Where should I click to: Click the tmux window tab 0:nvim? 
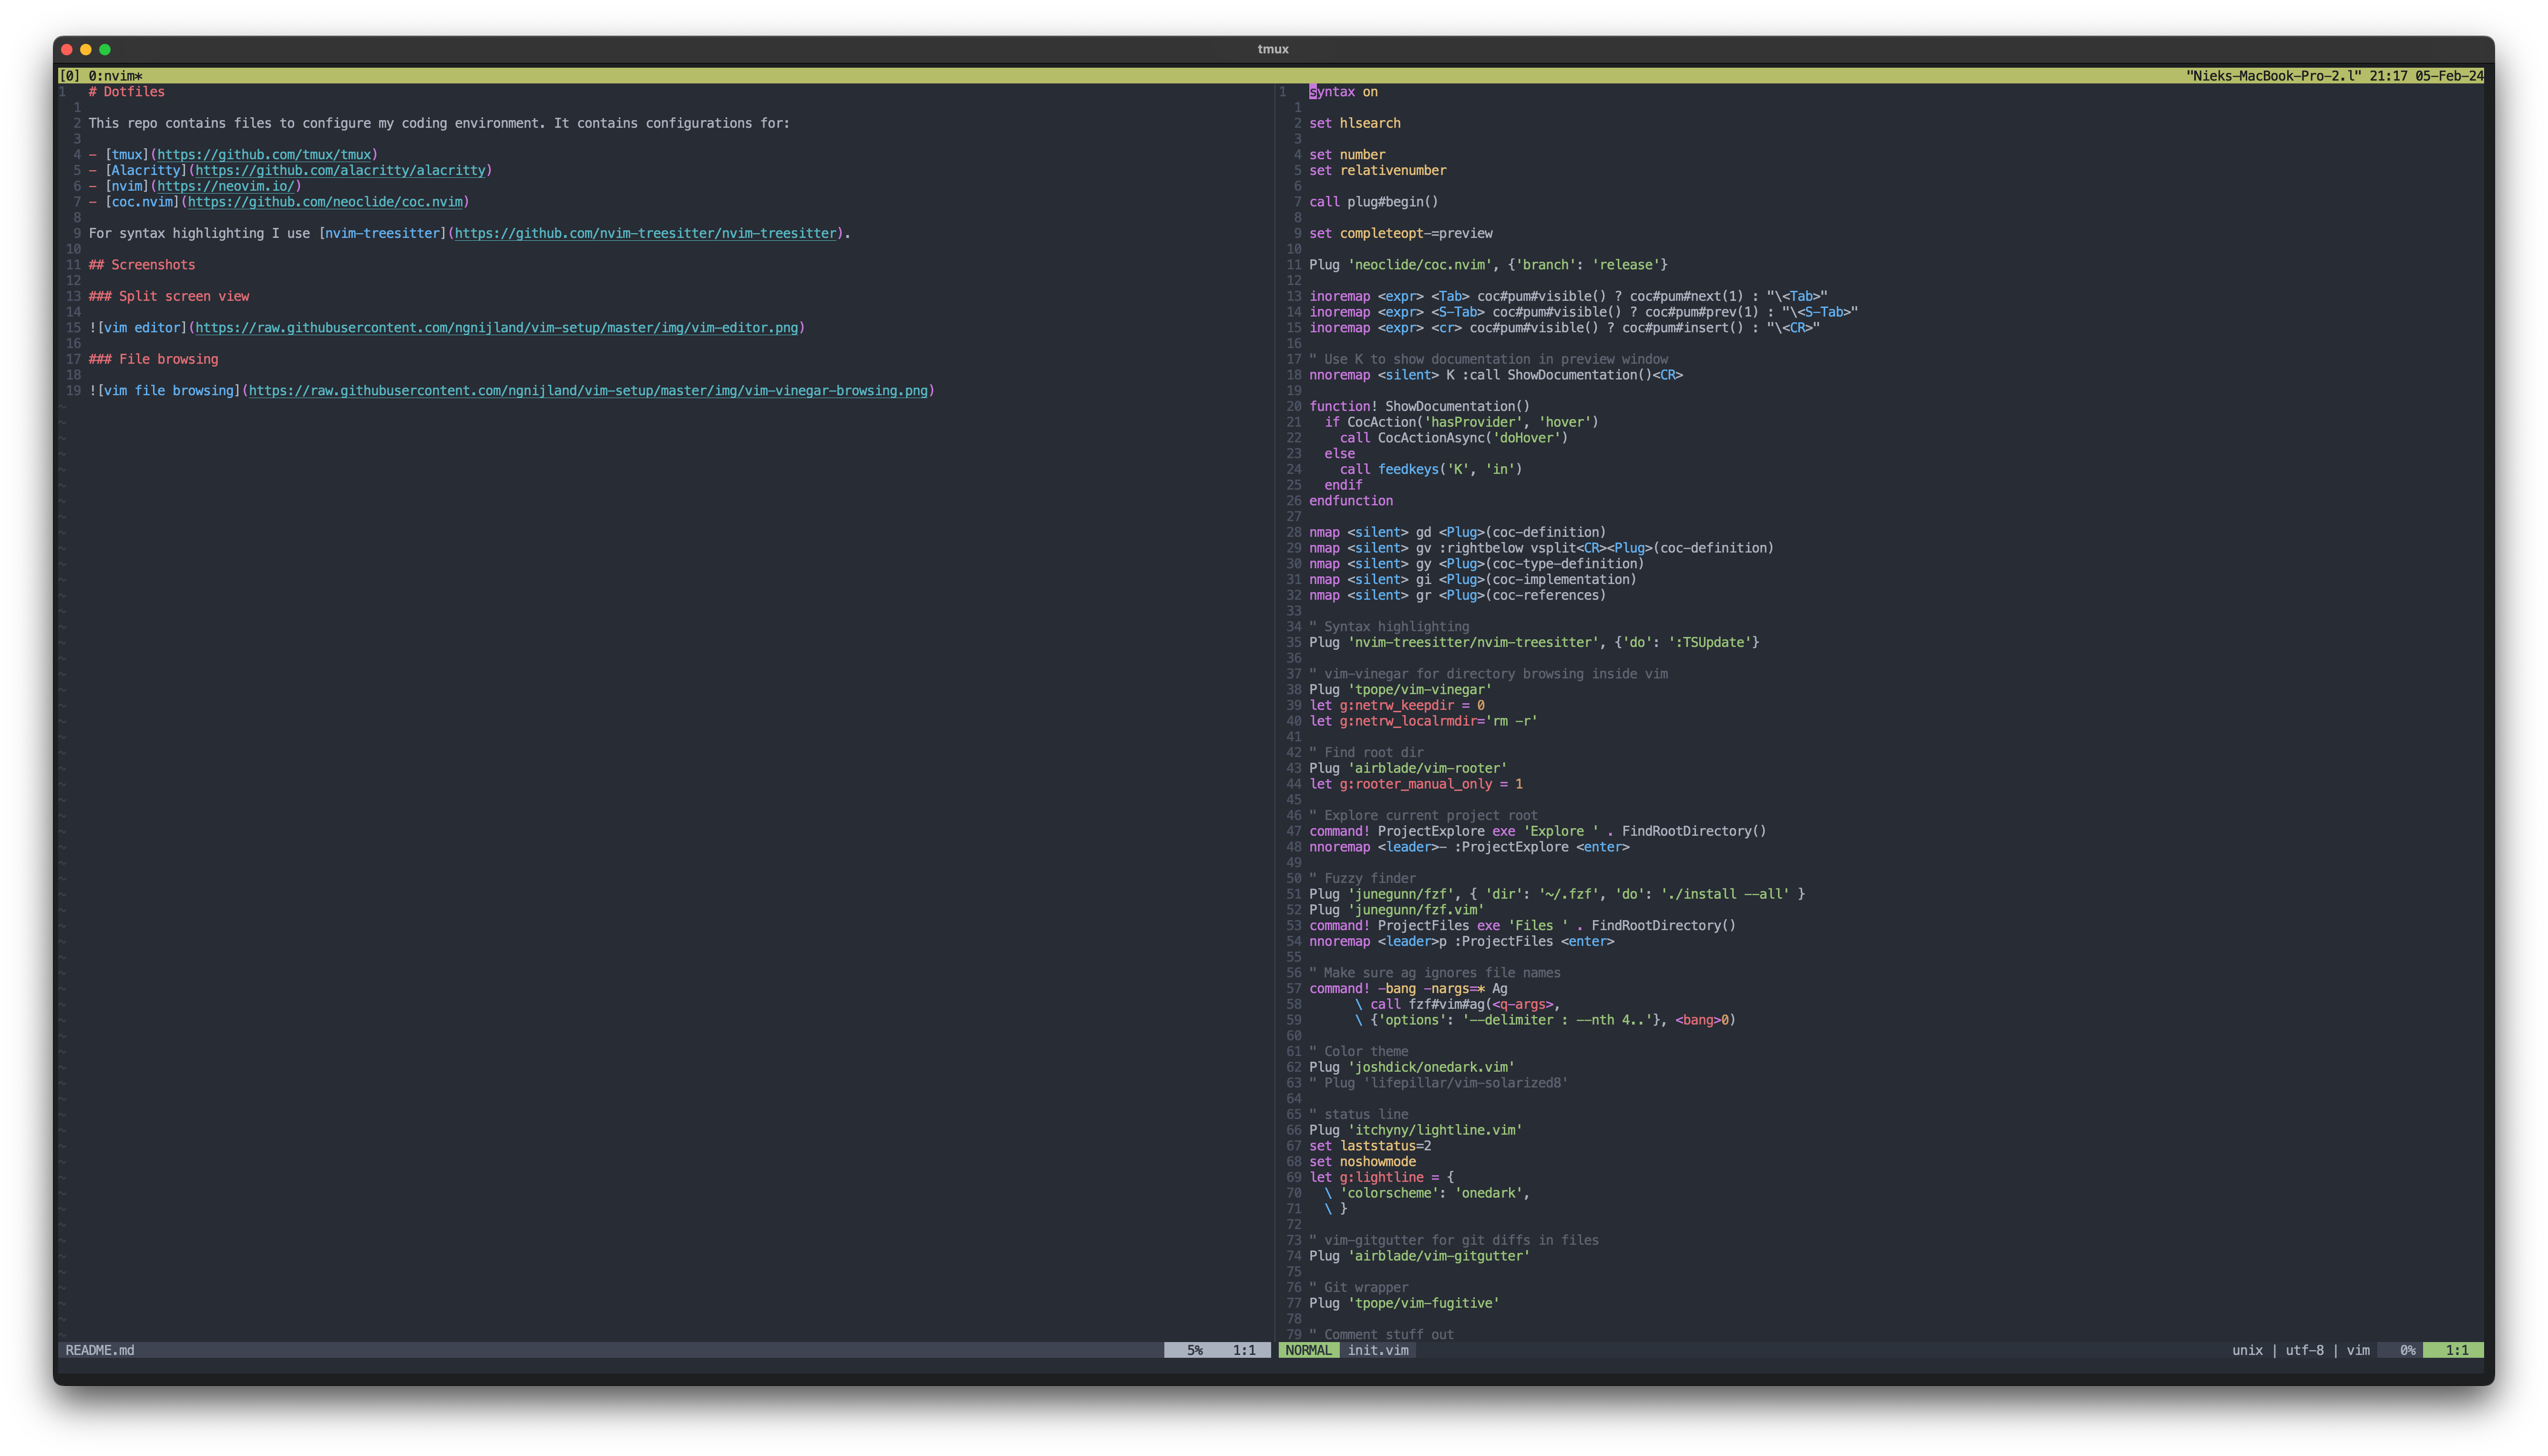[x=115, y=76]
